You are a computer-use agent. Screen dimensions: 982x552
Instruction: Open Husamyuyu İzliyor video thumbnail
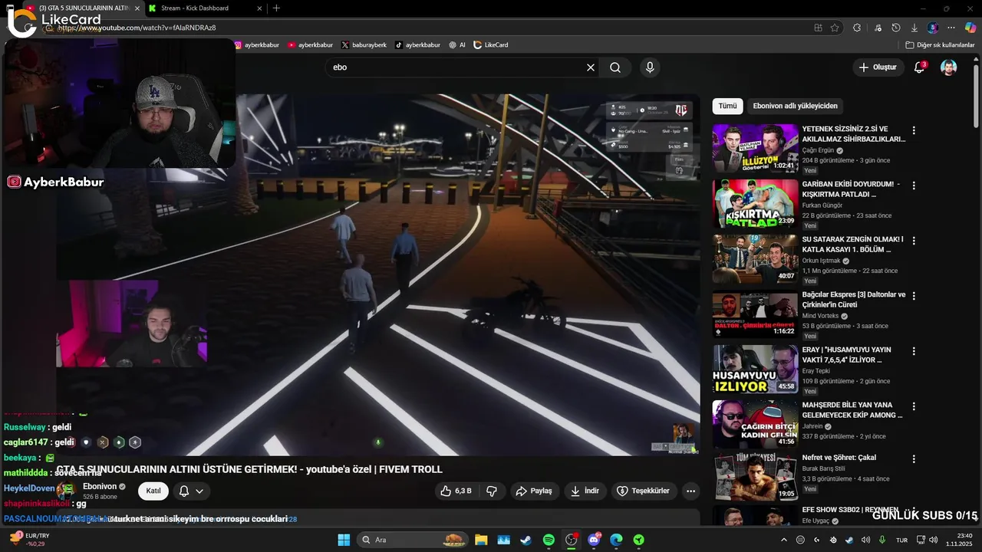(755, 370)
